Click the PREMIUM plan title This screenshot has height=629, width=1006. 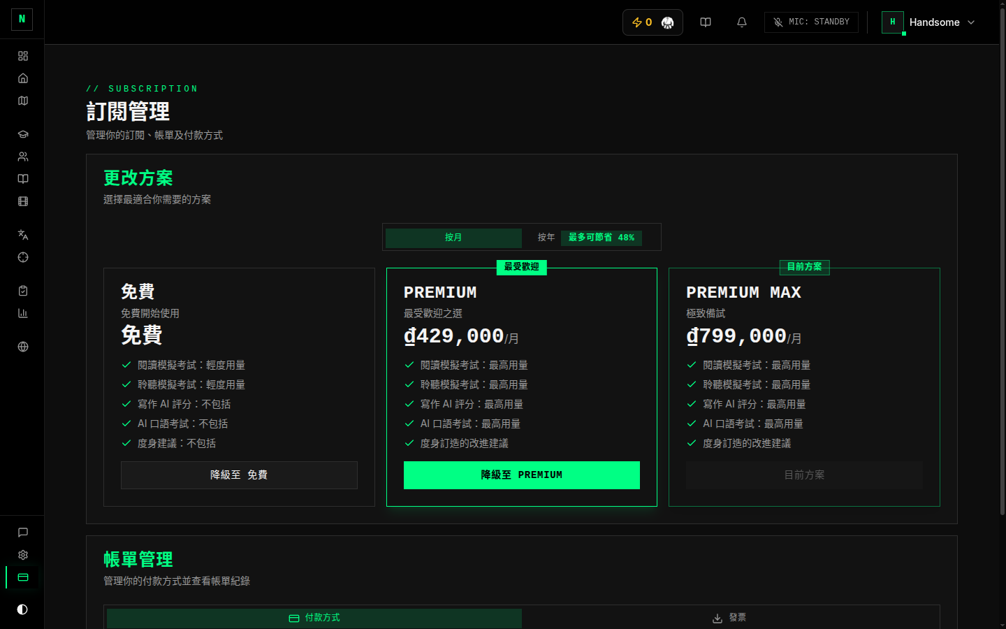pyautogui.click(x=440, y=293)
